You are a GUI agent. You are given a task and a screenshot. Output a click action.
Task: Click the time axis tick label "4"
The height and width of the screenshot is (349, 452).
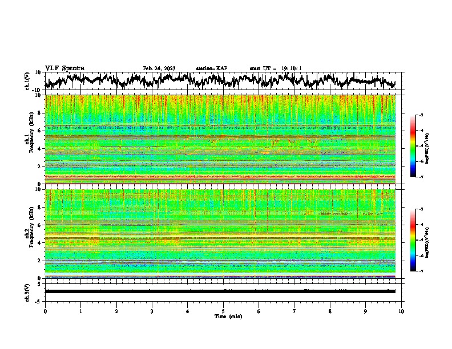188,311
